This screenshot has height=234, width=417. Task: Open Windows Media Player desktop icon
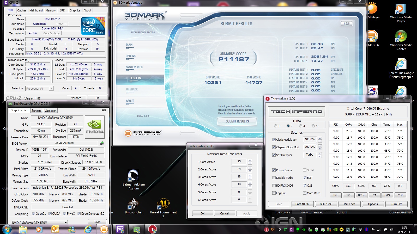401,13
